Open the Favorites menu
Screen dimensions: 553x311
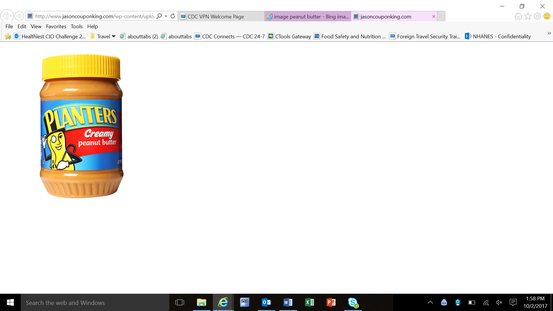[56, 26]
